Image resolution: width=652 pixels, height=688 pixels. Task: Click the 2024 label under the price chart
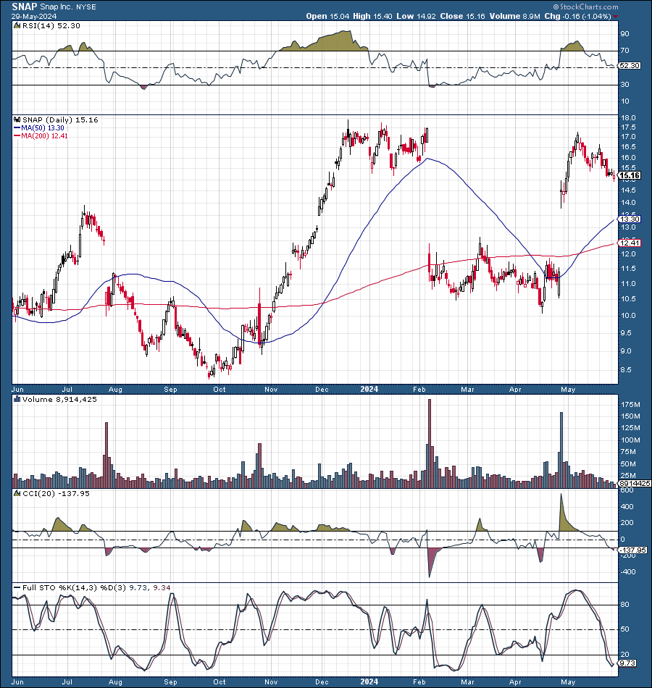pyautogui.click(x=369, y=389)
